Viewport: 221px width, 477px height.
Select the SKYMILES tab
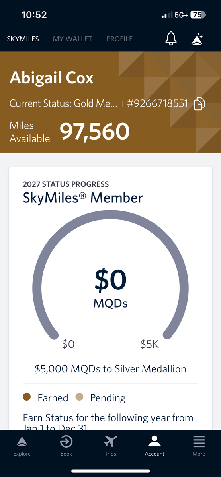23,39
